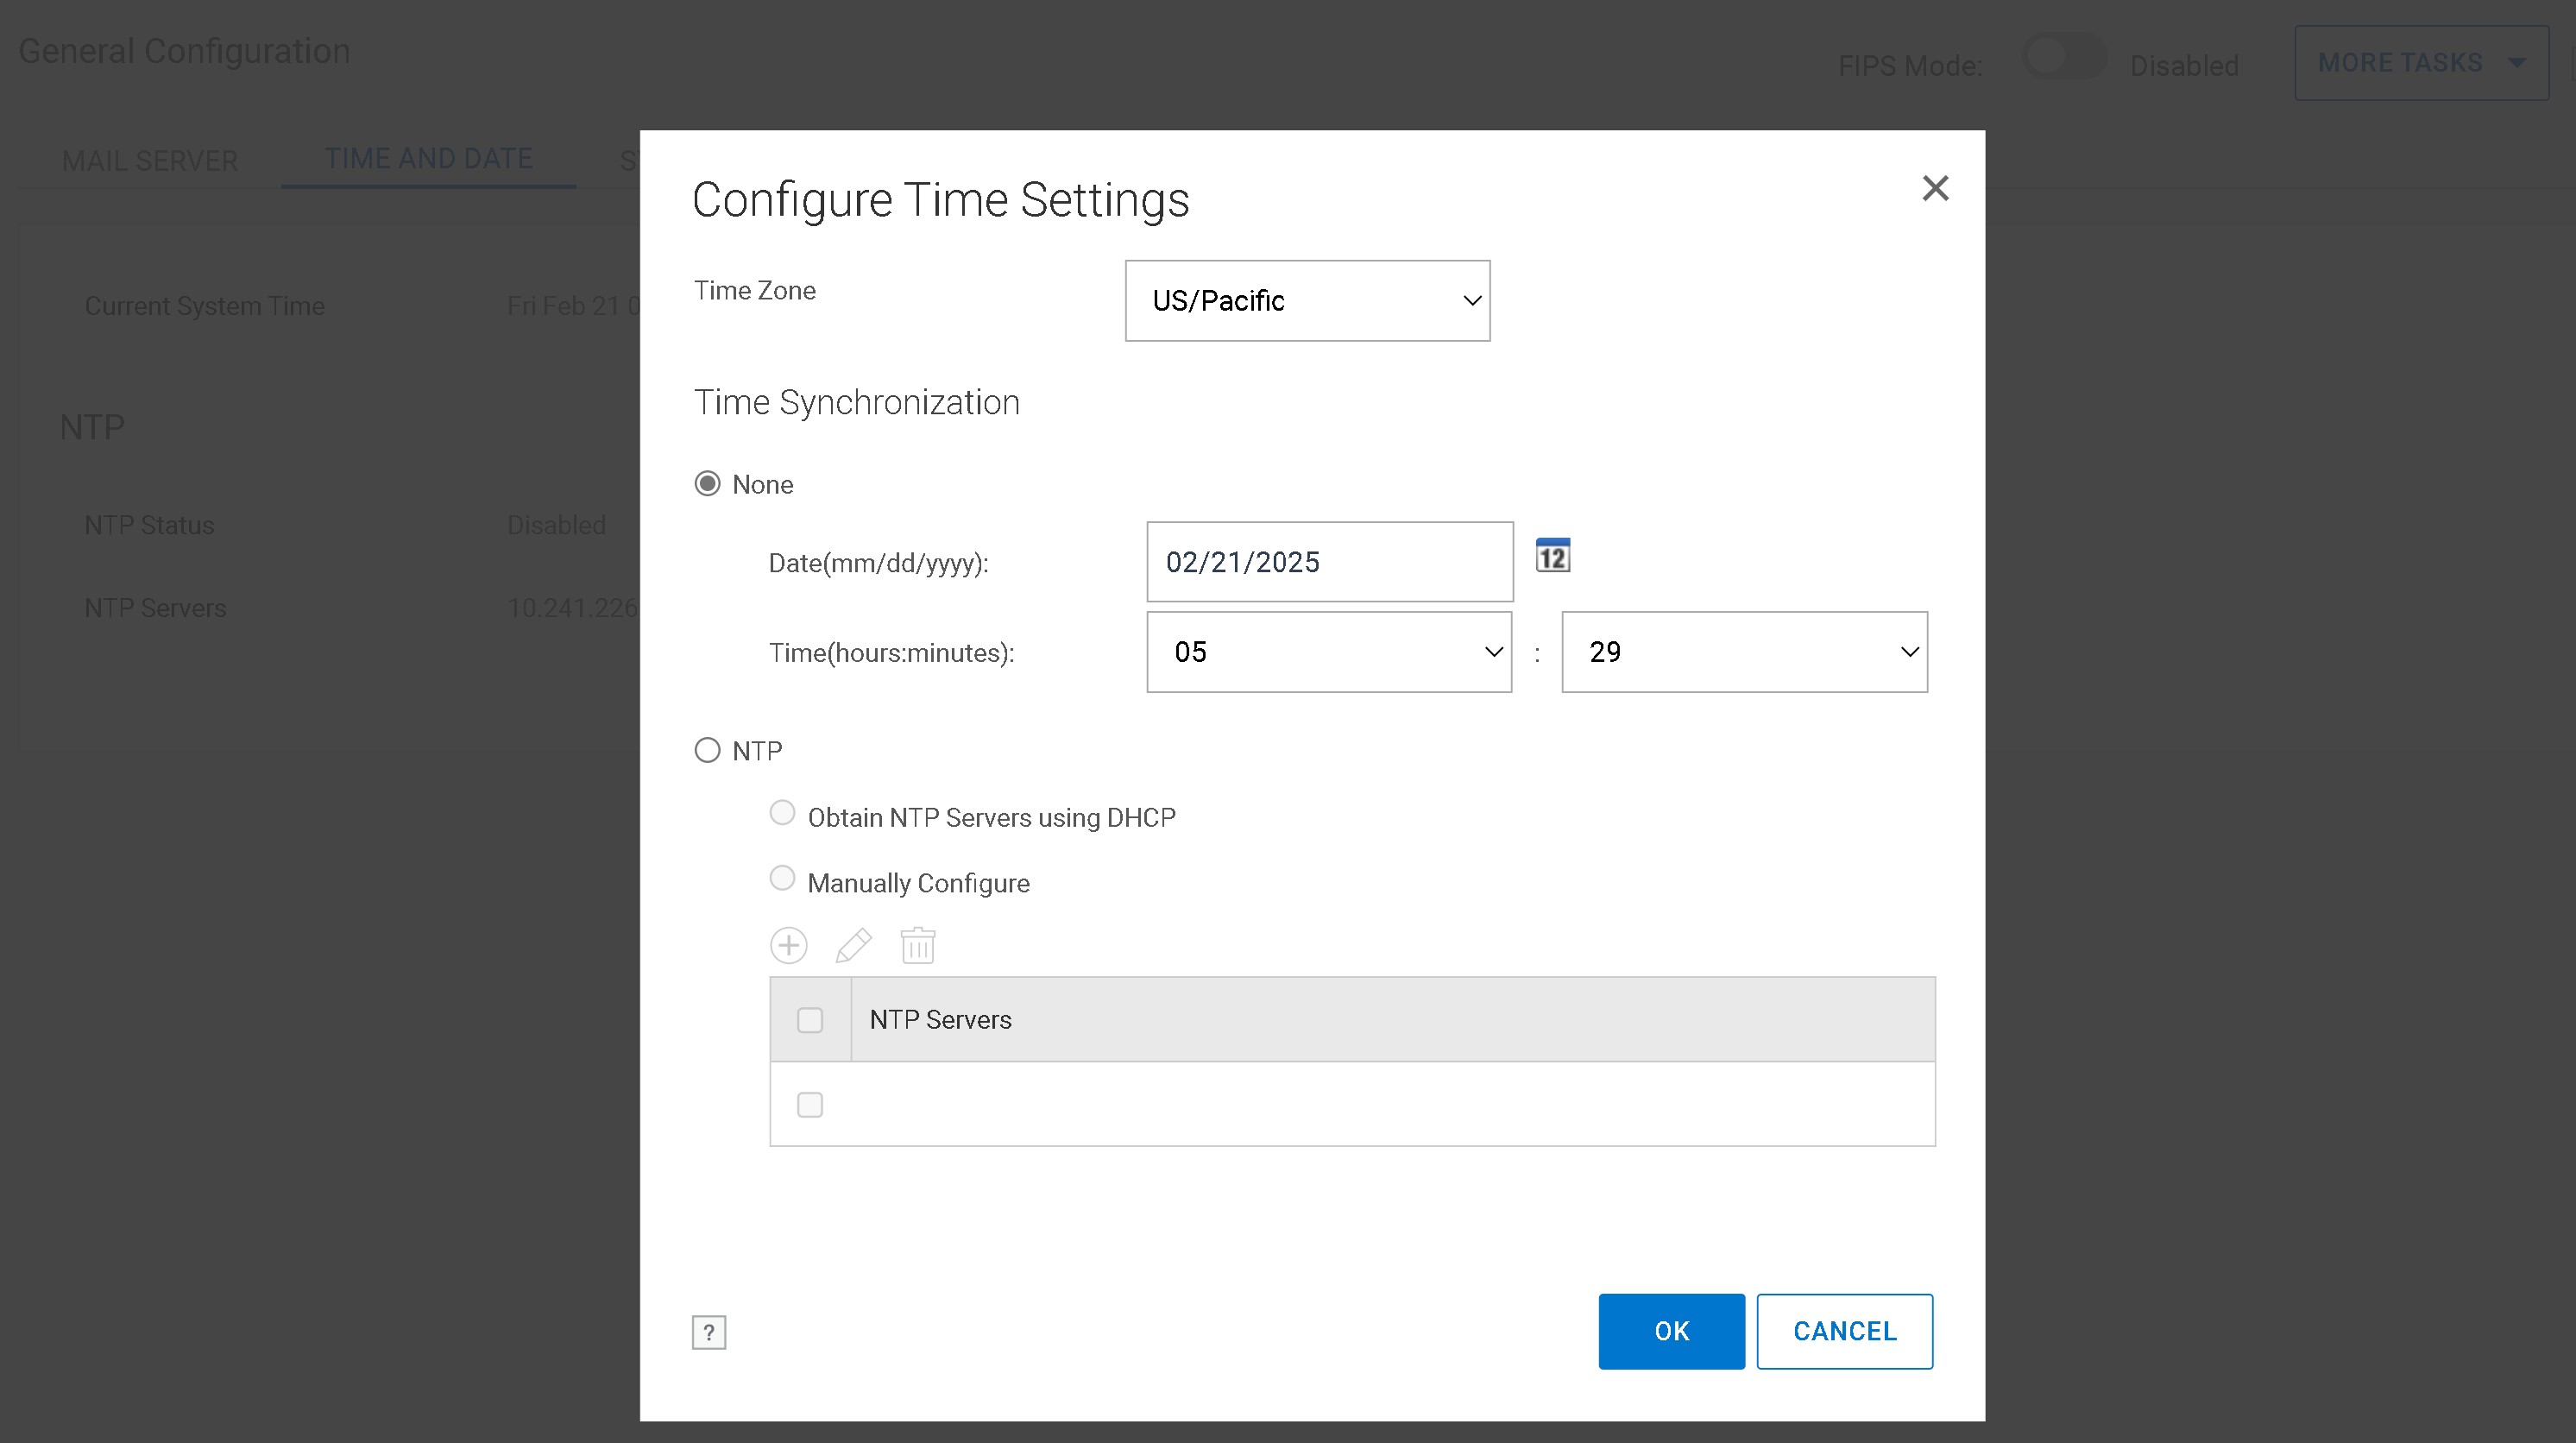2576x1443 pixels.
Task: Check the NTP Servers header checkbox
Action: coord(810,1020)
